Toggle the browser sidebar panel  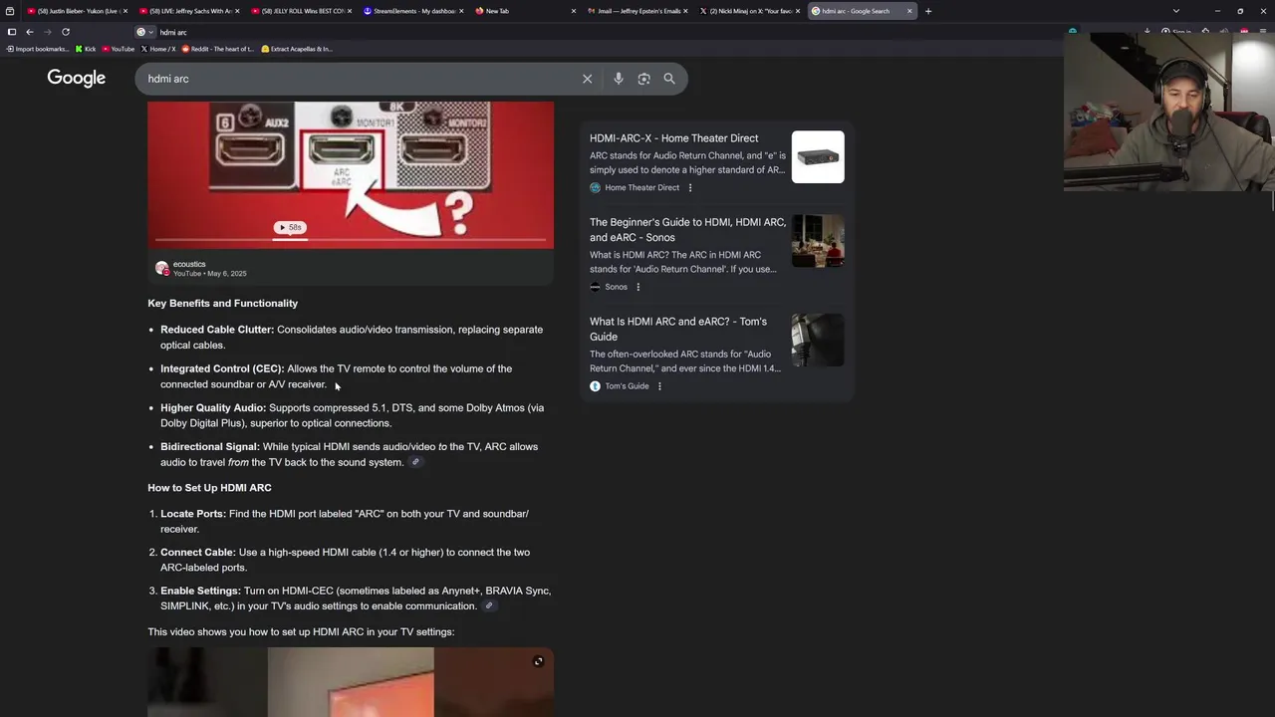[11, 32]
